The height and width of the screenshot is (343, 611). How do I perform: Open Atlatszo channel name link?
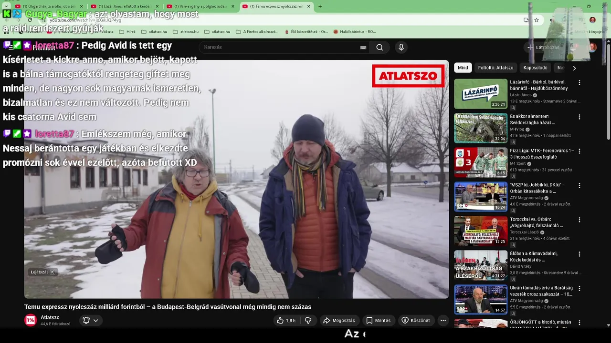tap(50, 317)
